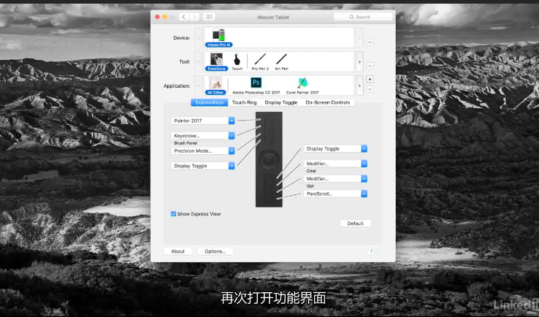
Task: Open the Pan/Scroll... dropdown
Action: tap(335, 194)
